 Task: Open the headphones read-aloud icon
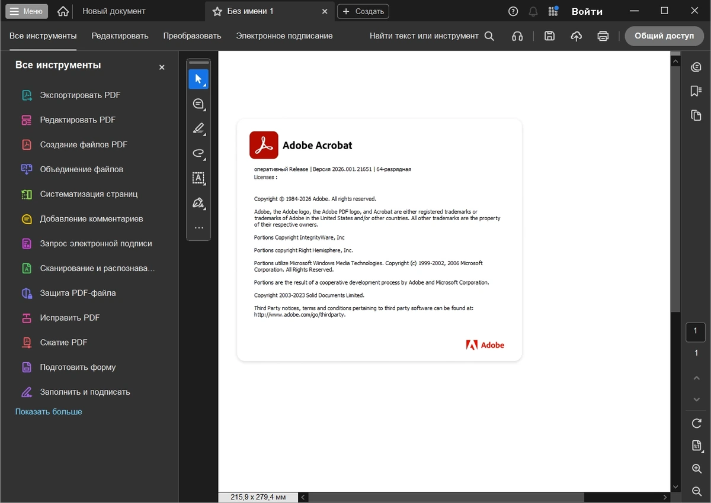click(517, 36)
